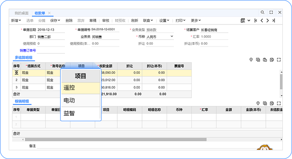
Task: Click the 转预收 toolbar button
Action: (120, 20)
